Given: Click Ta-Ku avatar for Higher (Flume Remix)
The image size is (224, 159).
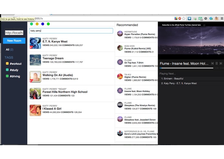Looking at the screenshot, I should (120, 76).
